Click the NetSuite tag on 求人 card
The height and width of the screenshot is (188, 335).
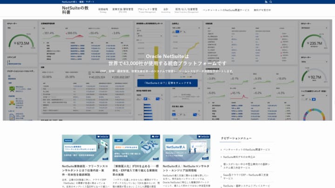pyautogui.click(x=204, y=136)
